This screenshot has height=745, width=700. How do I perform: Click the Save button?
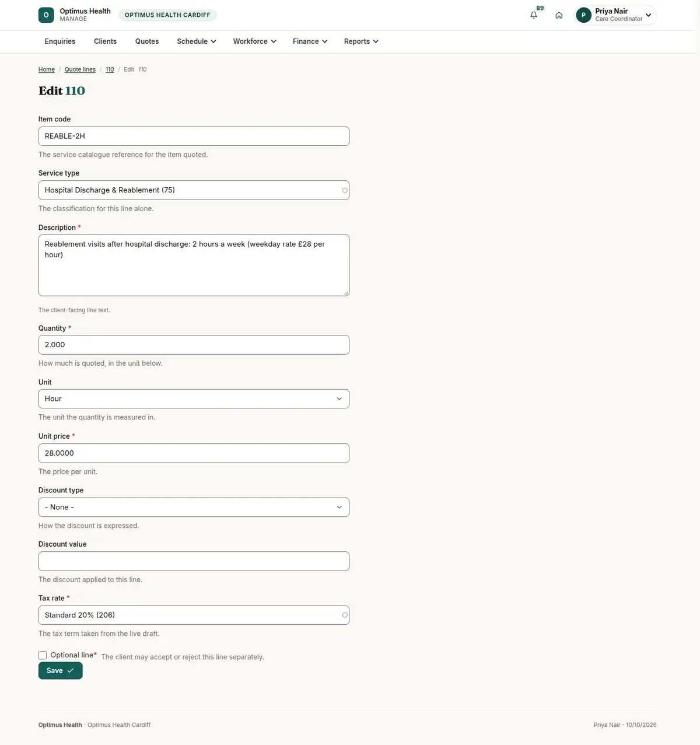click(61, 671)
